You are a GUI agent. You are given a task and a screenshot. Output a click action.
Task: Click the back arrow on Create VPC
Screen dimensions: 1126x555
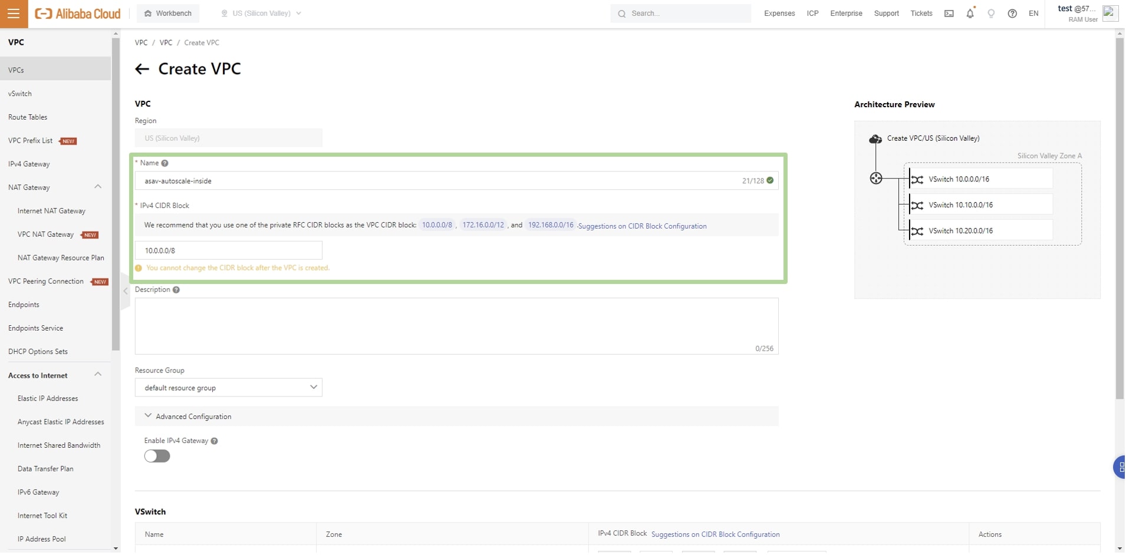[x=142, y=69]
